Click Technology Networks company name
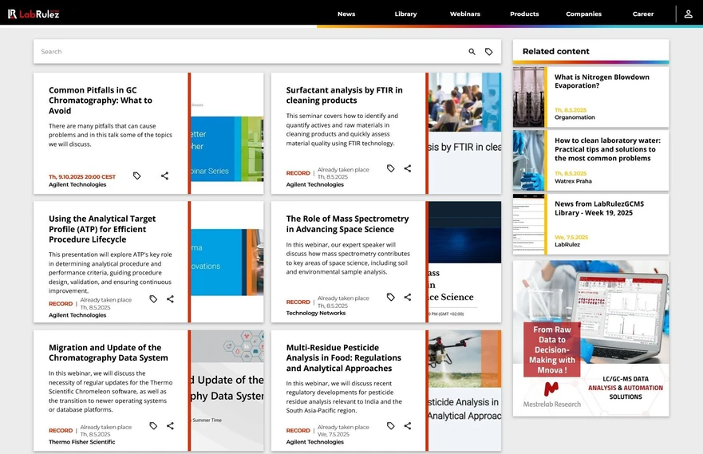The width and height of the screenshot is (703, 454). coord(316,314)
